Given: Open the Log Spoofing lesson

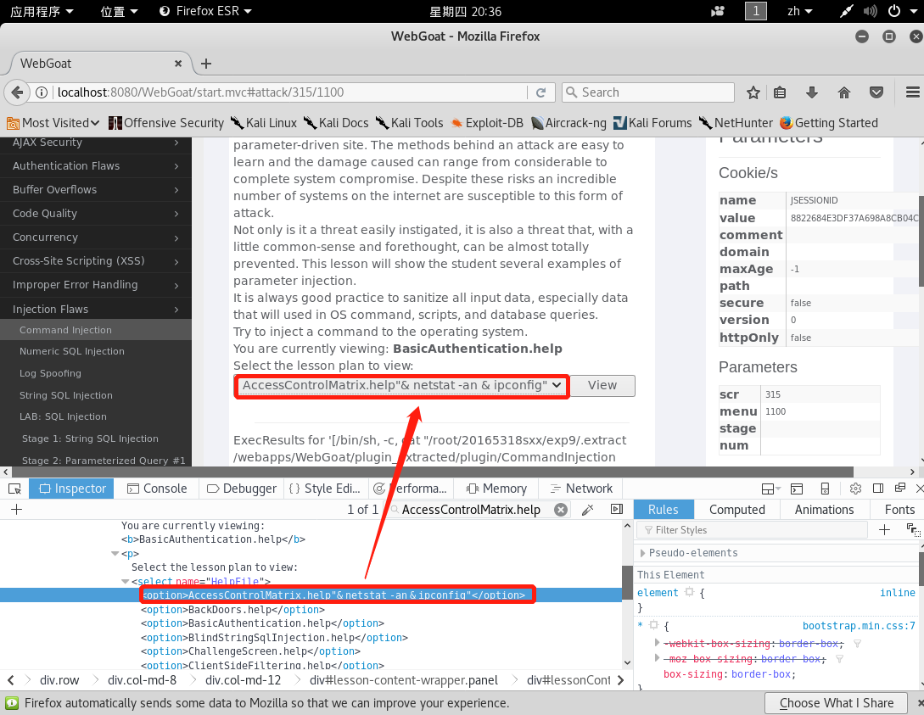Looking at the screenshot, I should [x=50, y=373].
